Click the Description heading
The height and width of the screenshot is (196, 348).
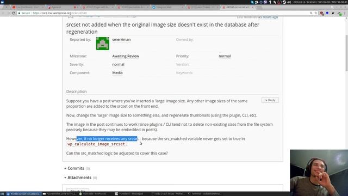click(76, 91)
